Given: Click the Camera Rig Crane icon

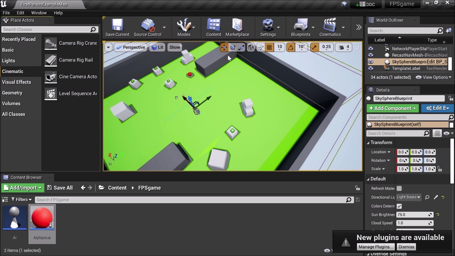Looking at the screenshot, I should [51, 43].
